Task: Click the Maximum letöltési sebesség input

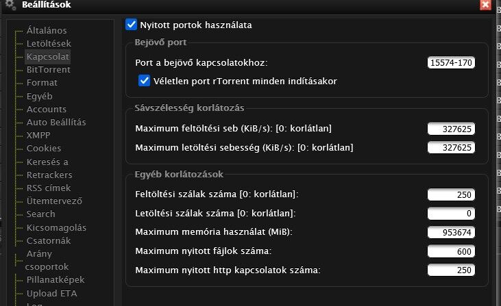Action: pos(451,147)
